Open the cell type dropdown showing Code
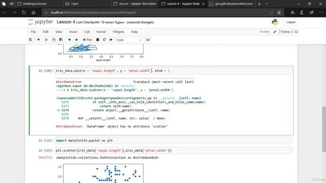Viewport: 326px width, 183px height. click(x=129, y=40)
